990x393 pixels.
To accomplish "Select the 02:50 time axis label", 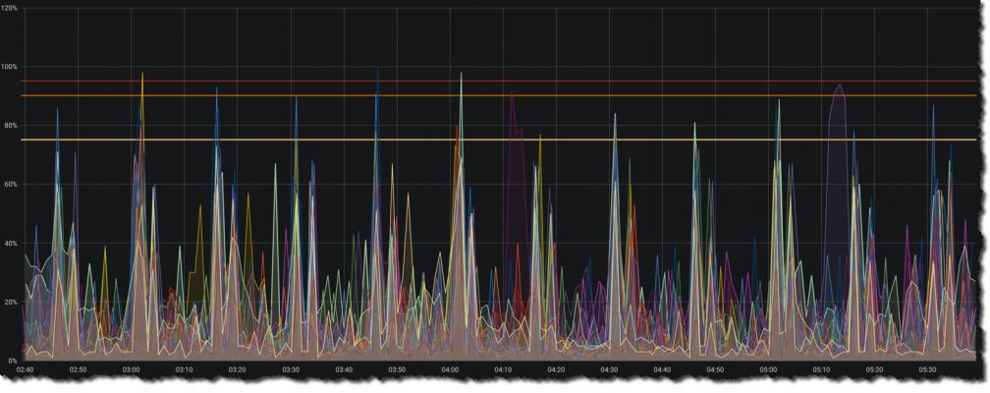I will tap(79, 368).
